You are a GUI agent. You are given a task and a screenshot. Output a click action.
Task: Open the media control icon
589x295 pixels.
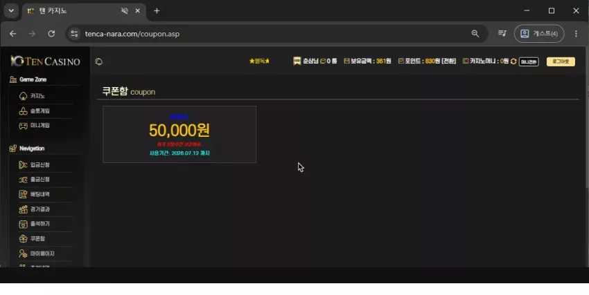tap(502, 33)
